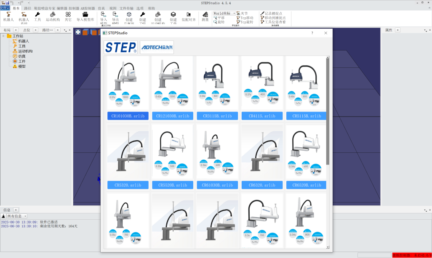Choose the CR5520B.srlib robot model
This screenshot has width=432, height=258.
coord(172,185)
